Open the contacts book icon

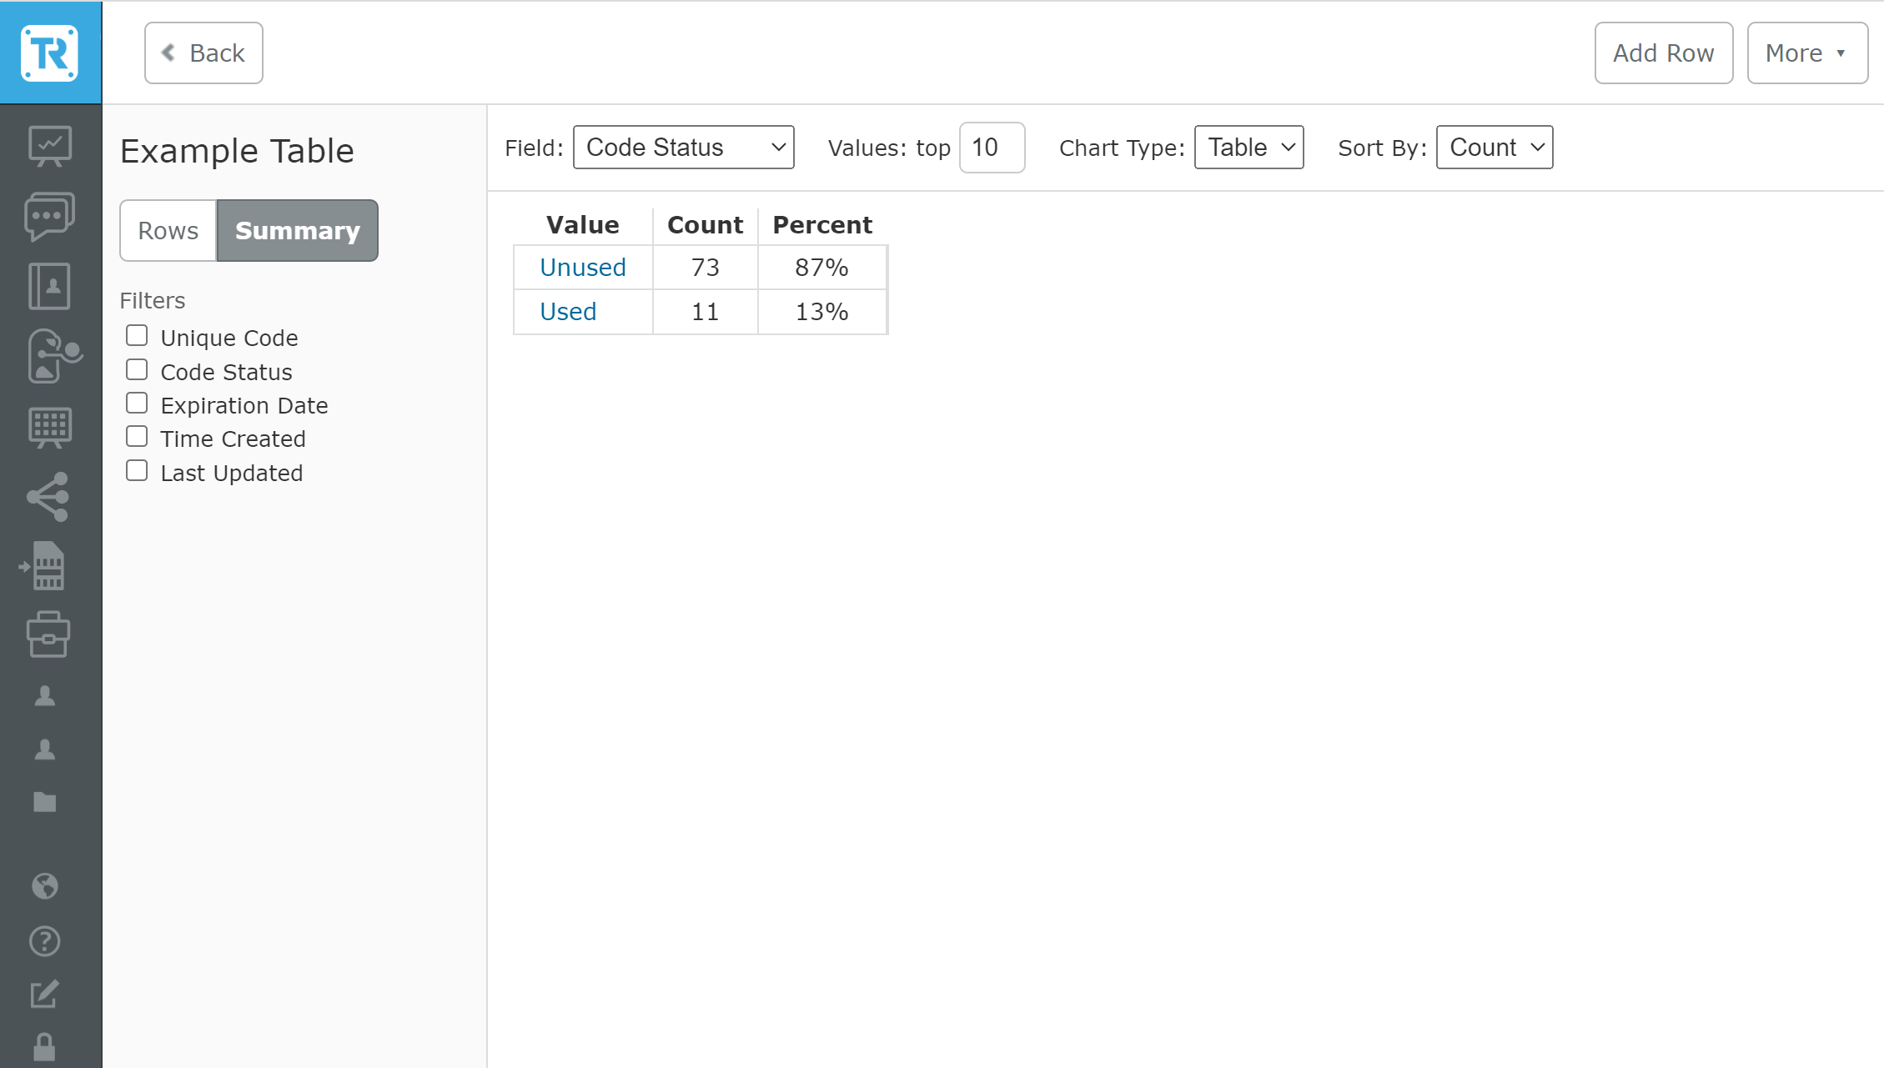(50, 286)
